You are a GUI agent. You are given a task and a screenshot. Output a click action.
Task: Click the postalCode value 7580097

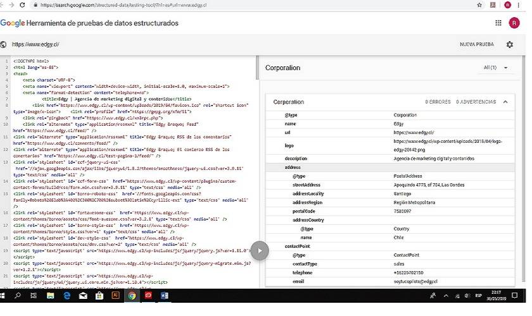[402, 211]
